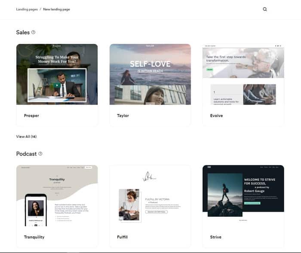Image resolution: width=301 pixels, height=253 pixels.
Task: Open View All (14) sales templates
Action: (x=26, y=137)
